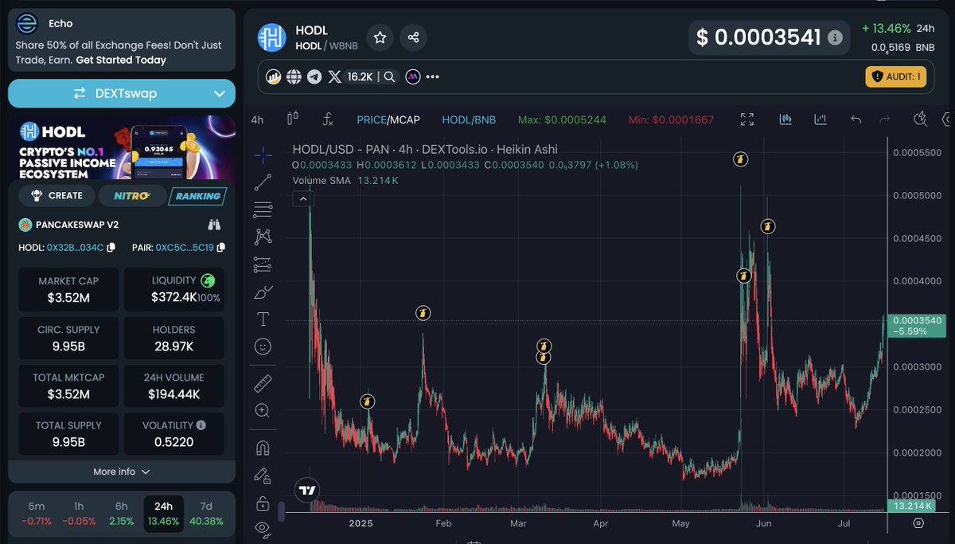
Task: Open the indicators fx menu
Action: 328,119
